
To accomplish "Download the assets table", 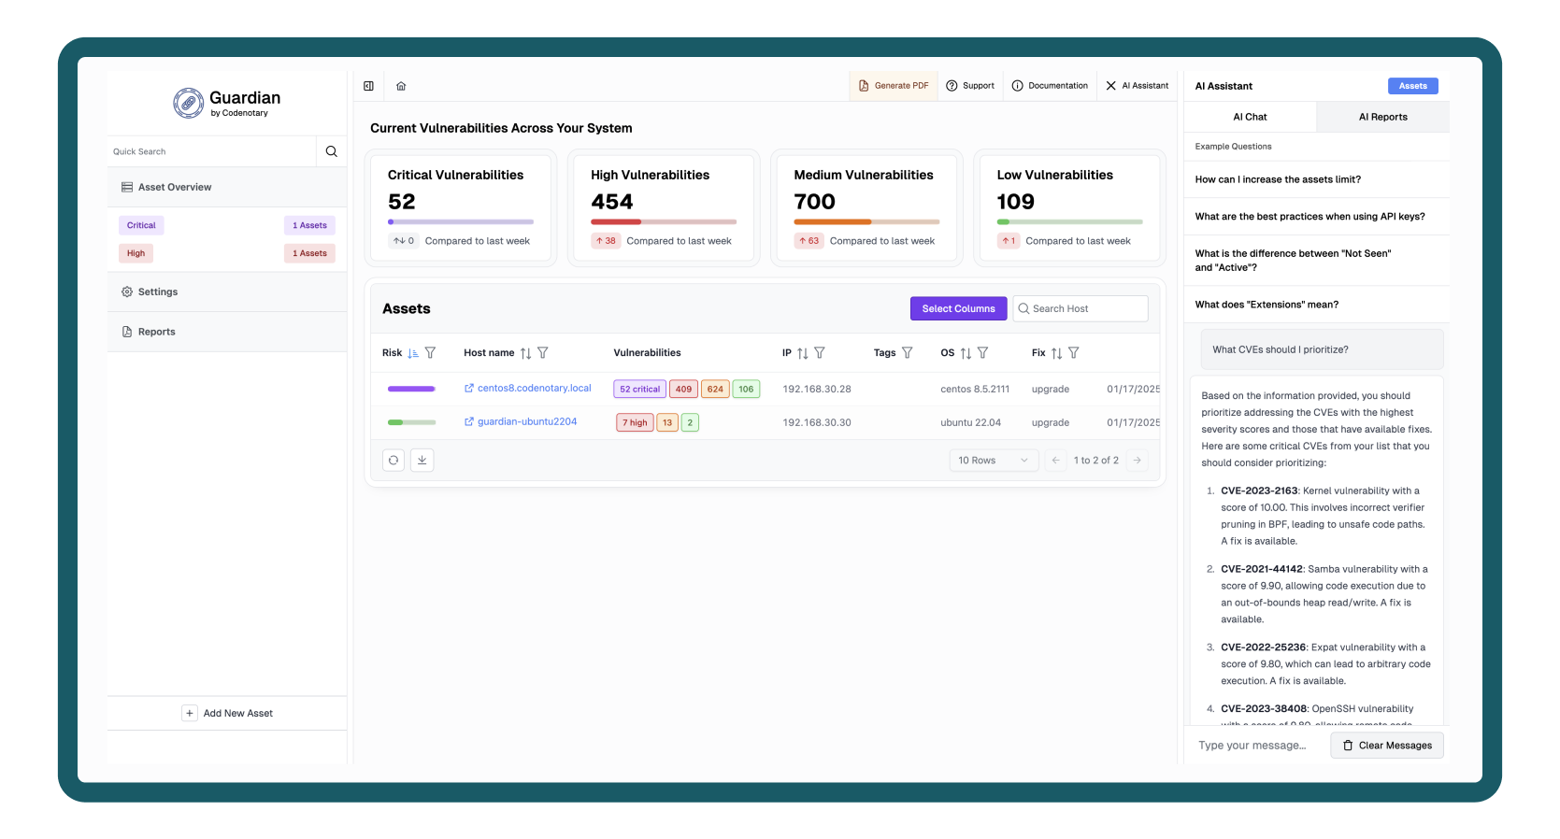I will pyautogui.click(x=422, y=460).
